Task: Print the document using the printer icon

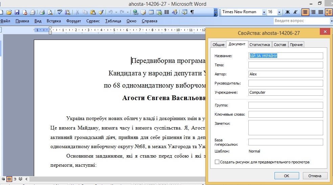Action: [42, 12]
